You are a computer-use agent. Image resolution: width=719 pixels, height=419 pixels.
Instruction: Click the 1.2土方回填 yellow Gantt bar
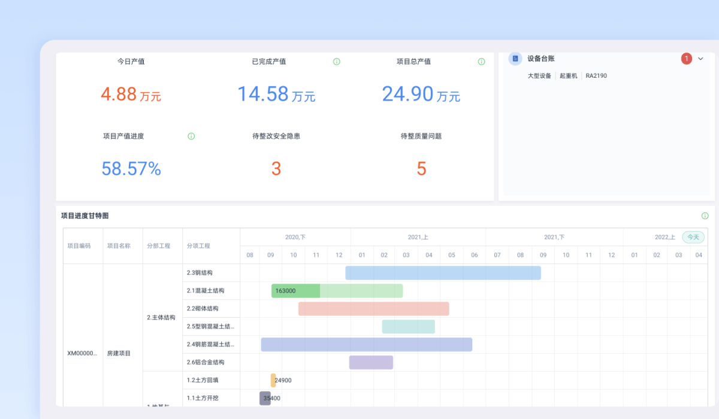pyautogui.click(x=273, y=381)
